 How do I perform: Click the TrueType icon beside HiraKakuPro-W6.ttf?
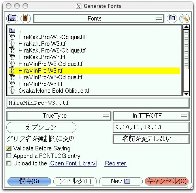point(12,57)
